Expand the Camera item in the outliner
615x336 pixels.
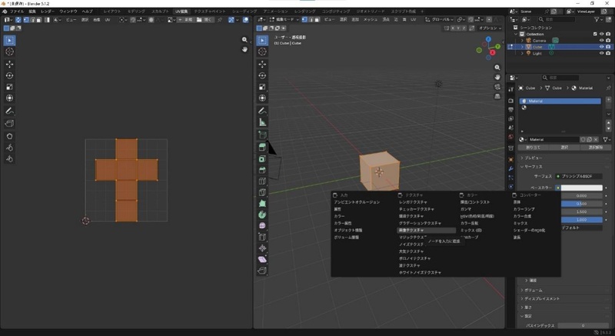522,41
